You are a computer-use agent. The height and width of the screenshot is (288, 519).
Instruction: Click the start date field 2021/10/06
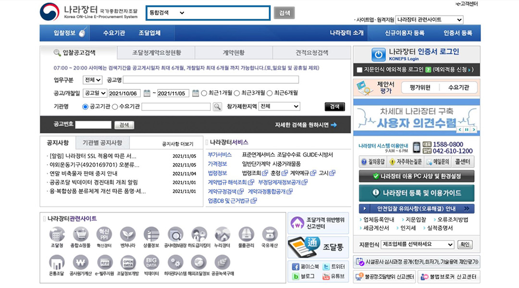coord(124,93)
